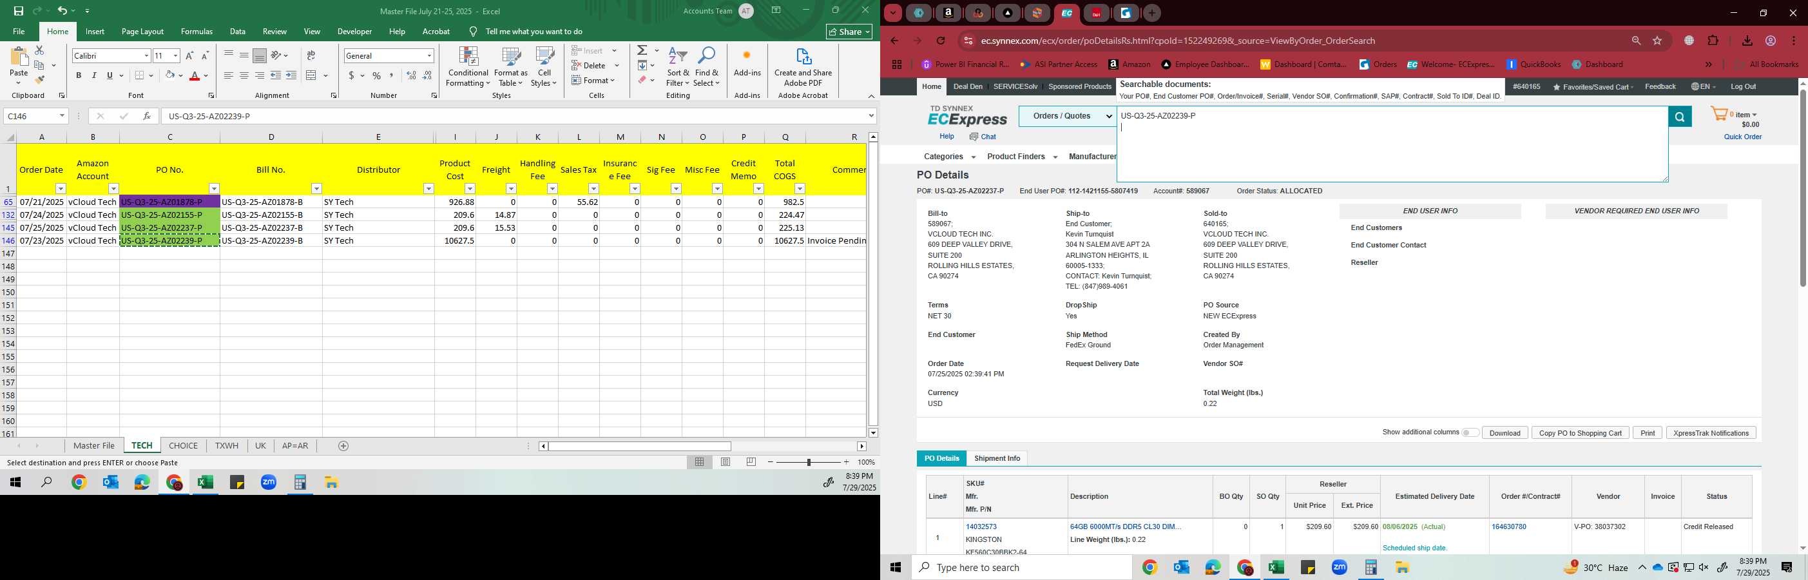
Task: Click the Wrap Text icon
Action: pyautogui.click(x=311, y=55)
